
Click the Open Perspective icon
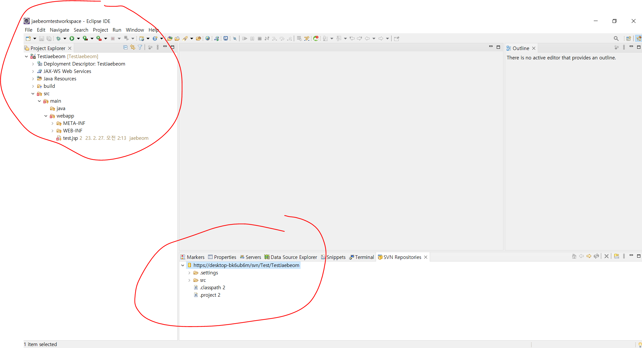click(628, 39)
